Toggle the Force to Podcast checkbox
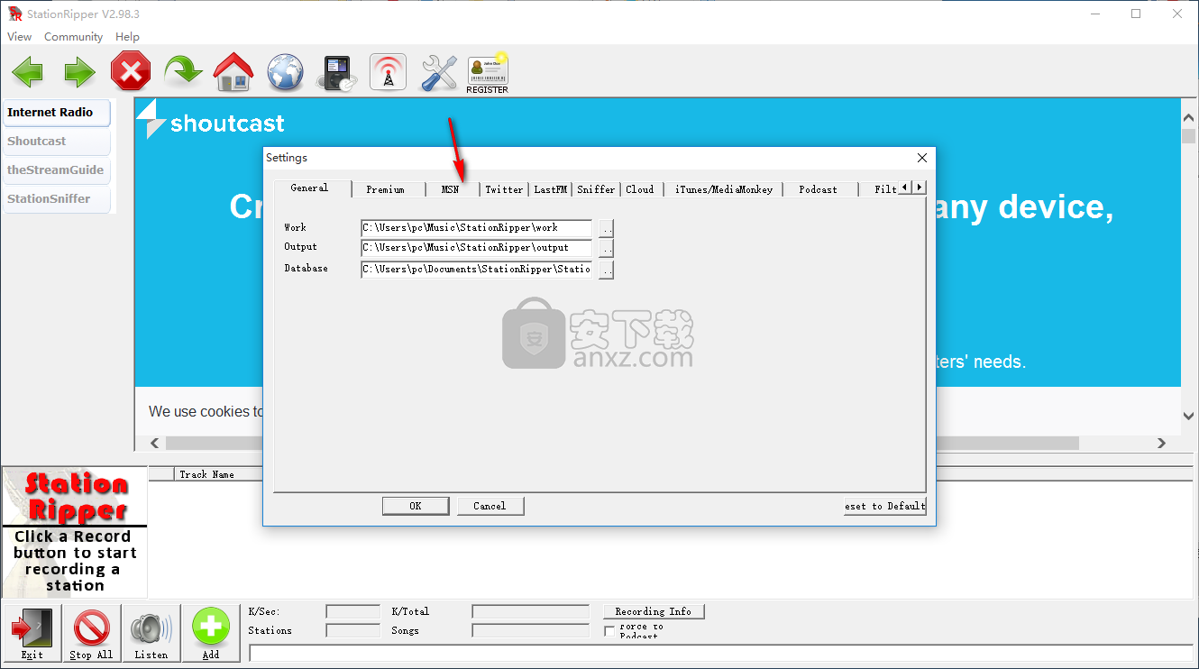Screen dimensions: 1199x669 click(609, 631)
